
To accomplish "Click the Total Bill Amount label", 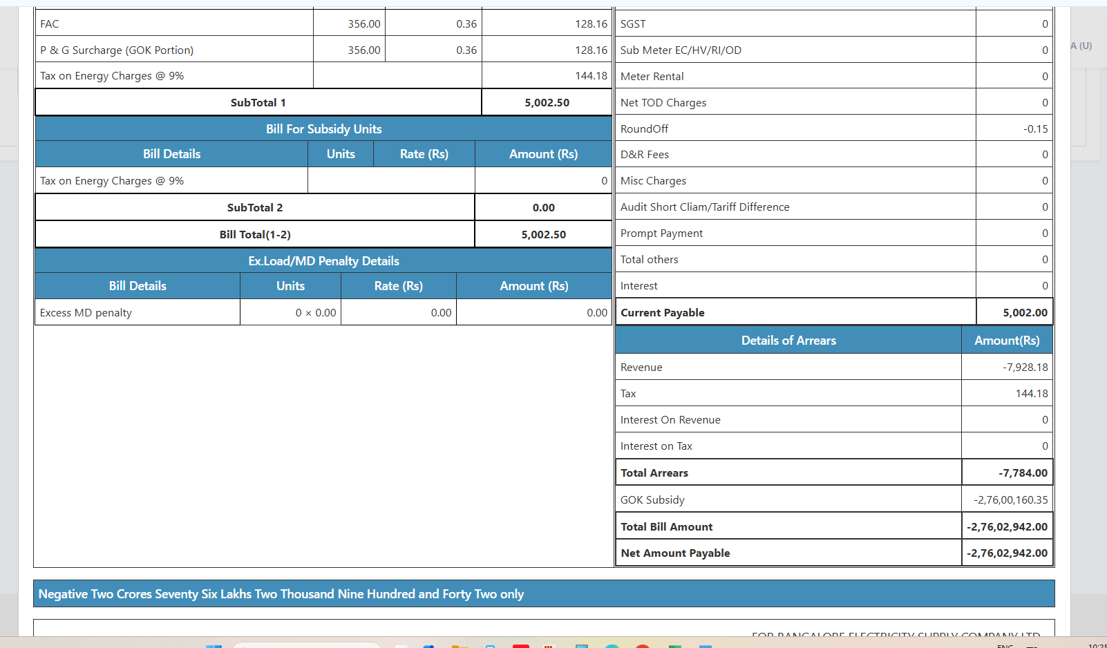I will tap(667, 527).
